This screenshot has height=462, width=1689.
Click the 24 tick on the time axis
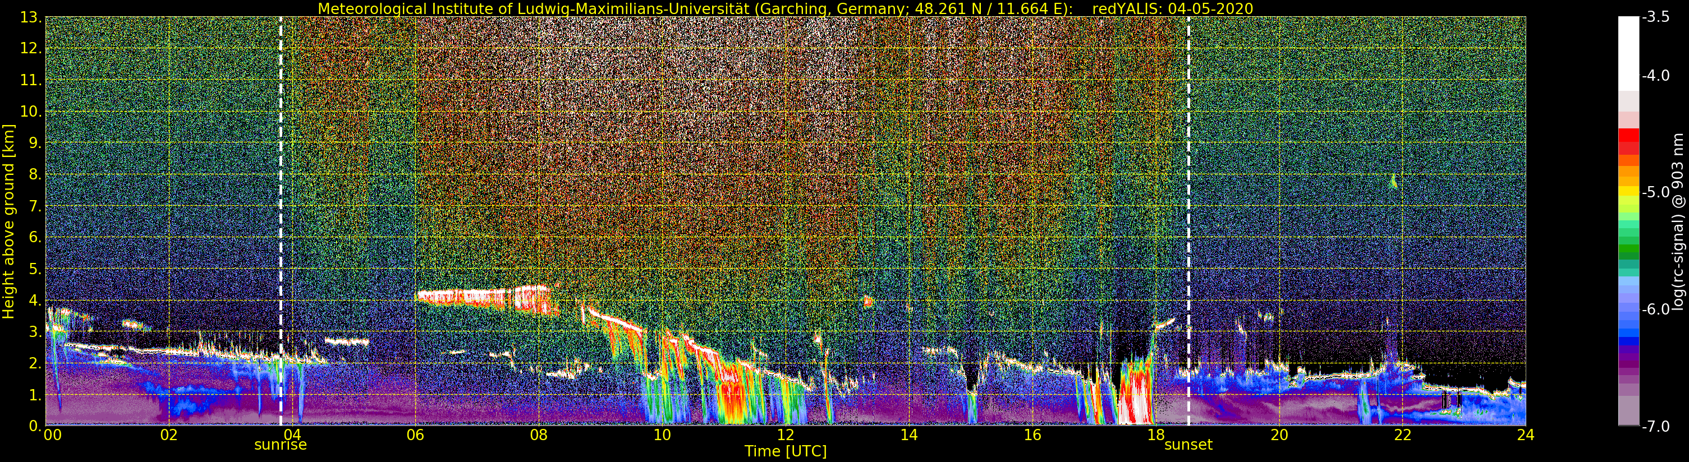(1526, 435)
